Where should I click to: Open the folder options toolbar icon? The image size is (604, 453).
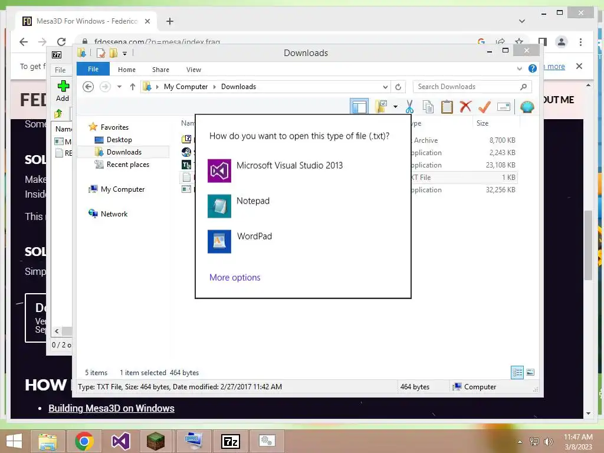point(382,106)
